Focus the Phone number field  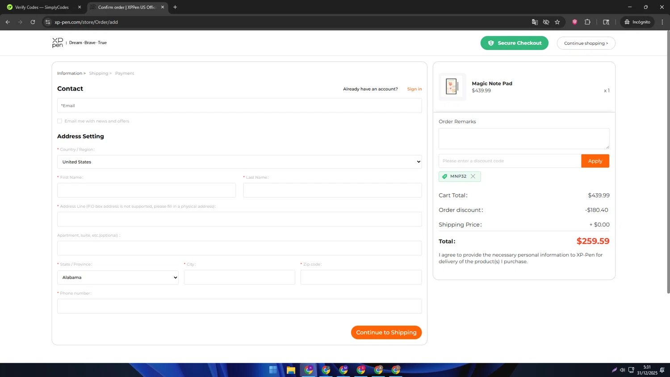pyautogui.click(x=239, y=306)
